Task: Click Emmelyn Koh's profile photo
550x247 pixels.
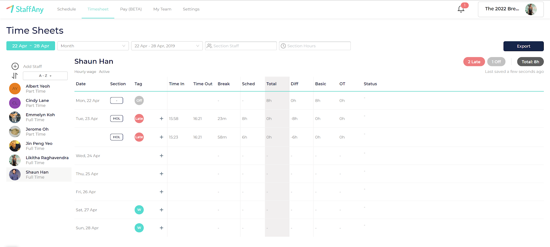Action: click(15, 117)
